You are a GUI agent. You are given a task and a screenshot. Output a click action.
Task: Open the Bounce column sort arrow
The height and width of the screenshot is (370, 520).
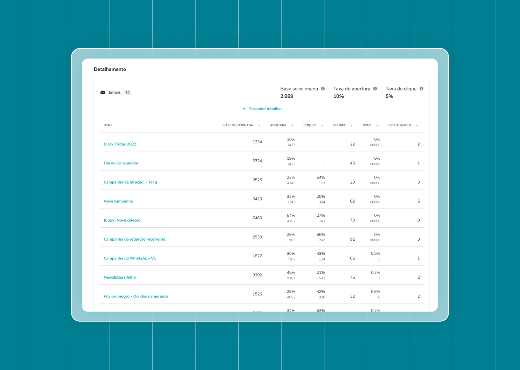click(352, 125)
